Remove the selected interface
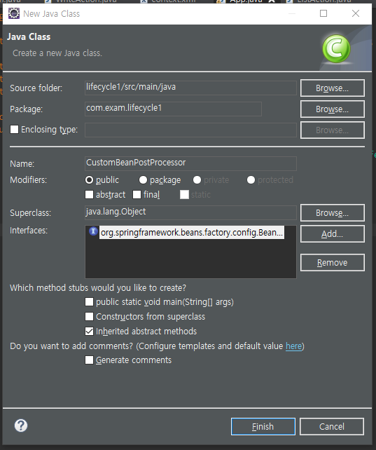 pos(333,262)
